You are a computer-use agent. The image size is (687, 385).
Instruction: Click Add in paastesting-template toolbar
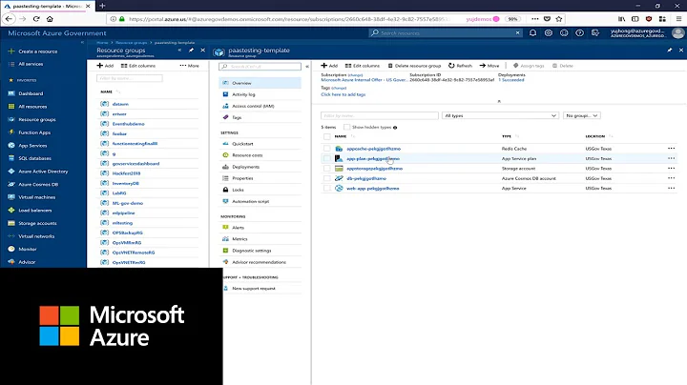[329, 66]
